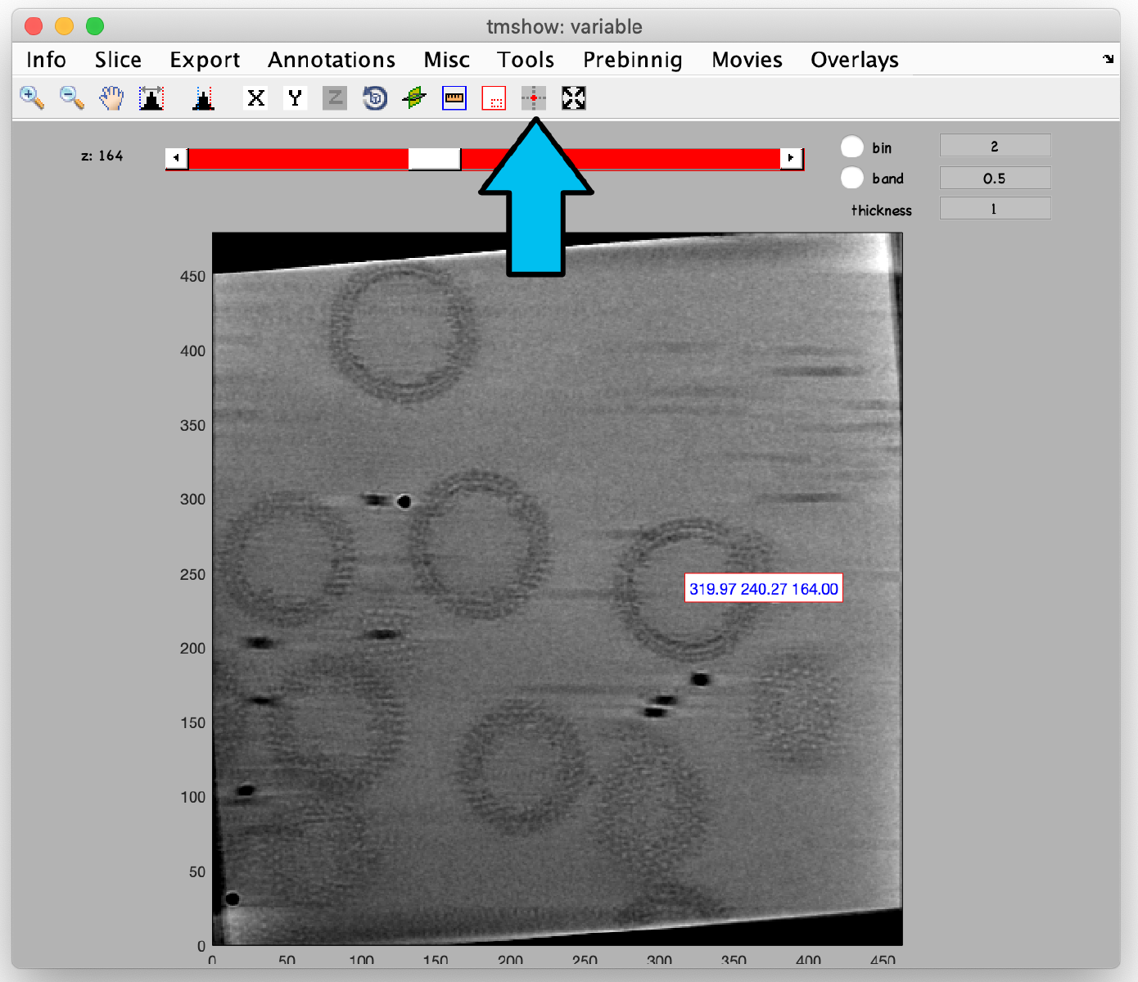Activate the hand panning tool

coord(111,97)
